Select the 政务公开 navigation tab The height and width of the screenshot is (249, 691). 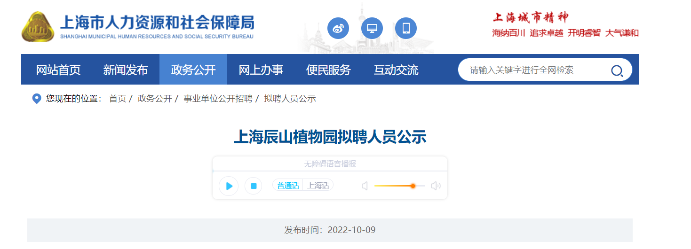pos(193,70)
